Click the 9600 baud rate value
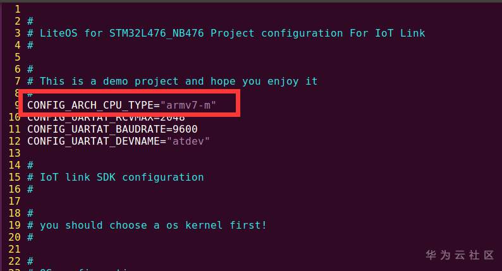The width and height of the screenshot is (502, 271). [178, 129]
